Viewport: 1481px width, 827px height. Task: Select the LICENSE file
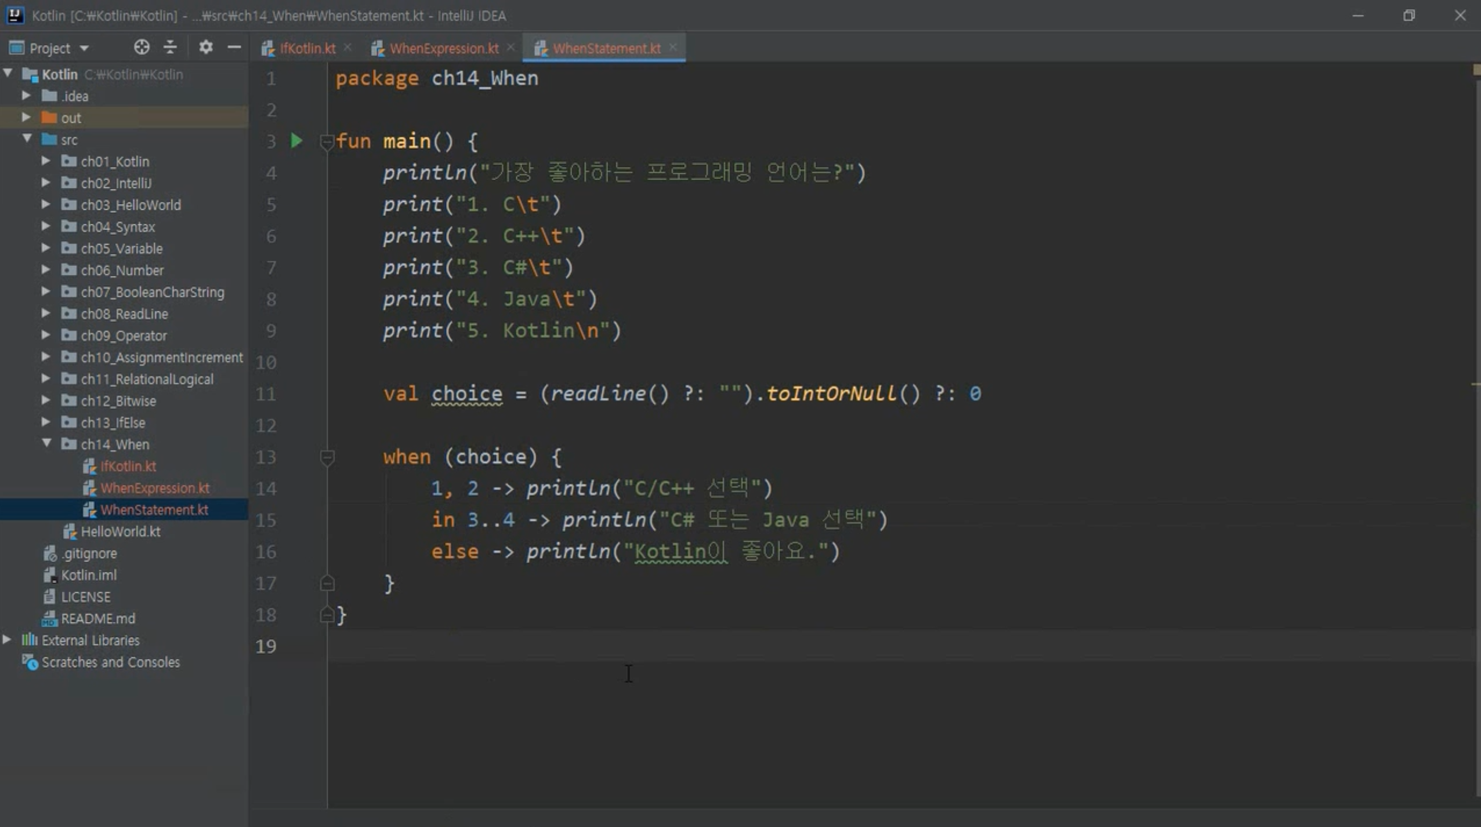point(86,597)
